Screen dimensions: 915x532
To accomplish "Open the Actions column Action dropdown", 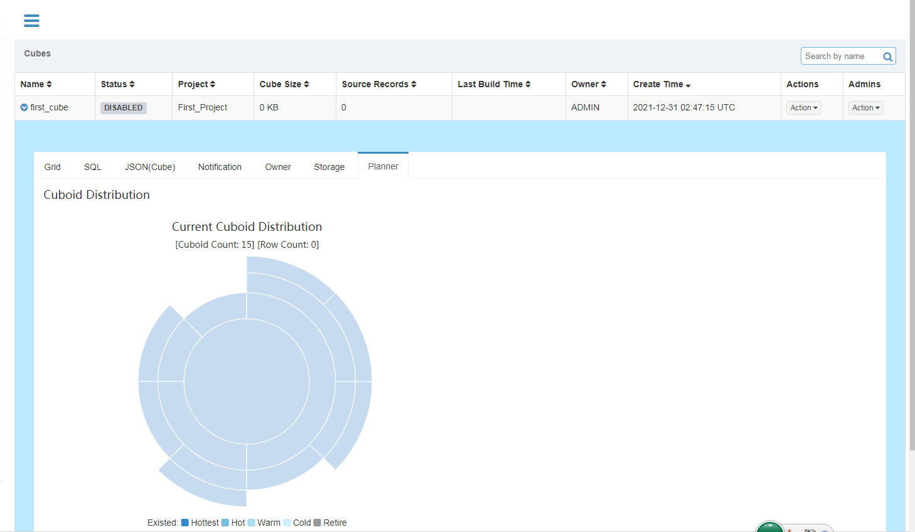I will coord(804,108).
